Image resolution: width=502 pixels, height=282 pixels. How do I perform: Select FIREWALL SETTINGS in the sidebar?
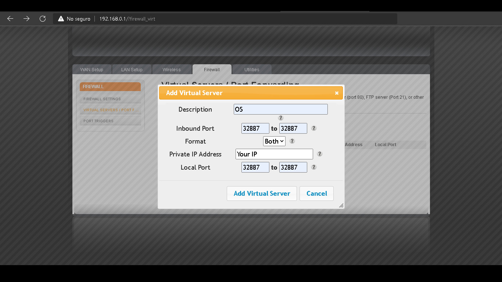[102, 99]
